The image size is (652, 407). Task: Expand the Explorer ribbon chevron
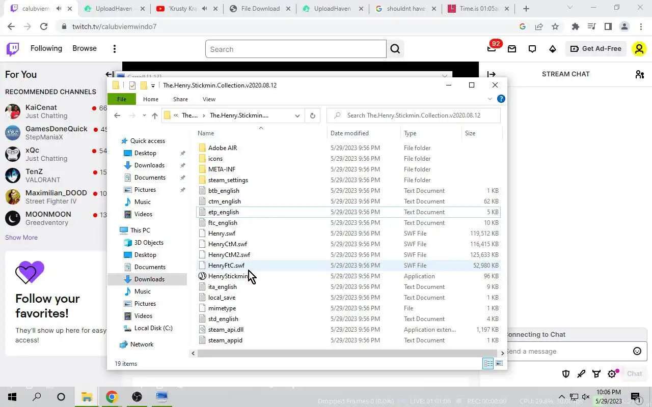(491, 99)
